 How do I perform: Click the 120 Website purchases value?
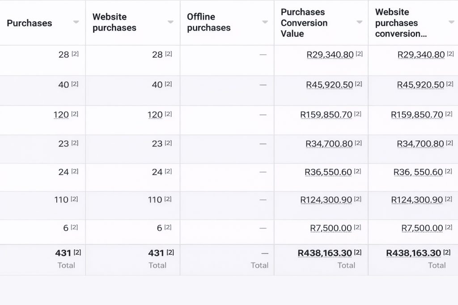point(155,115)
